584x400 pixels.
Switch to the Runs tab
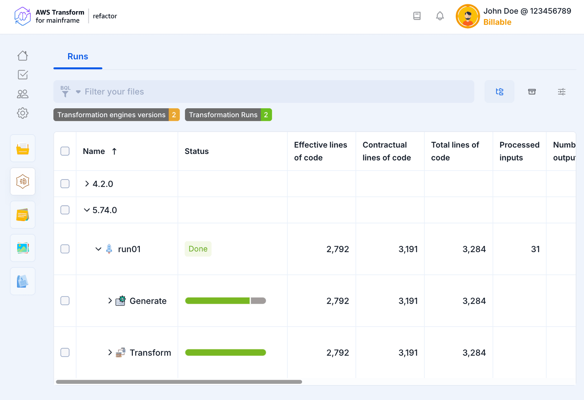78,56
